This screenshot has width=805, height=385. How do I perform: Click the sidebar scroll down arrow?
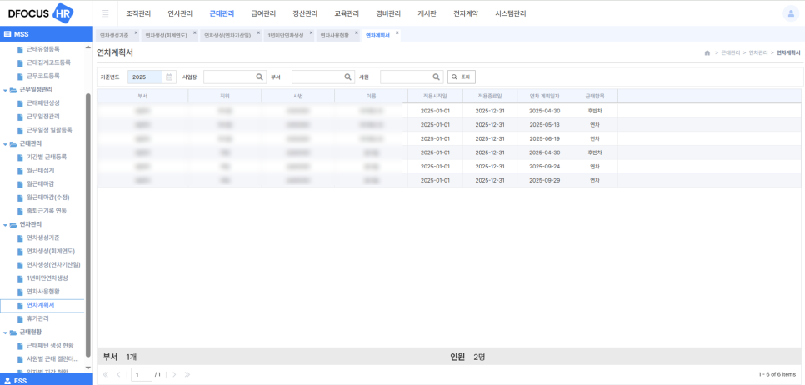coord(87,367)
